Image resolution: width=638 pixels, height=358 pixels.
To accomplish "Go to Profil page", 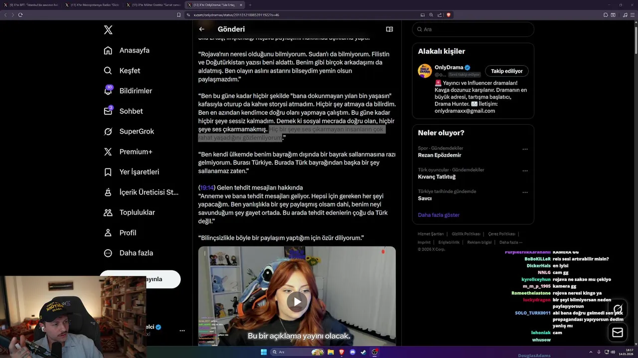I will tap(120, 233).
